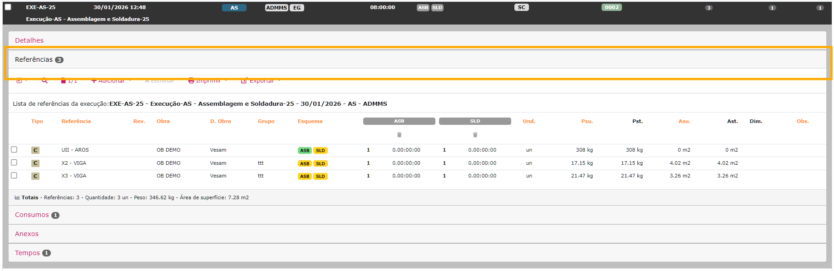Open the Imprimir dropdown

point(207,81)
